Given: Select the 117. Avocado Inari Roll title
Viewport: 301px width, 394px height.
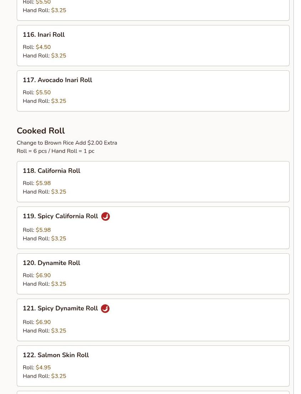Looking at the screenshot, I should point(57,80).
